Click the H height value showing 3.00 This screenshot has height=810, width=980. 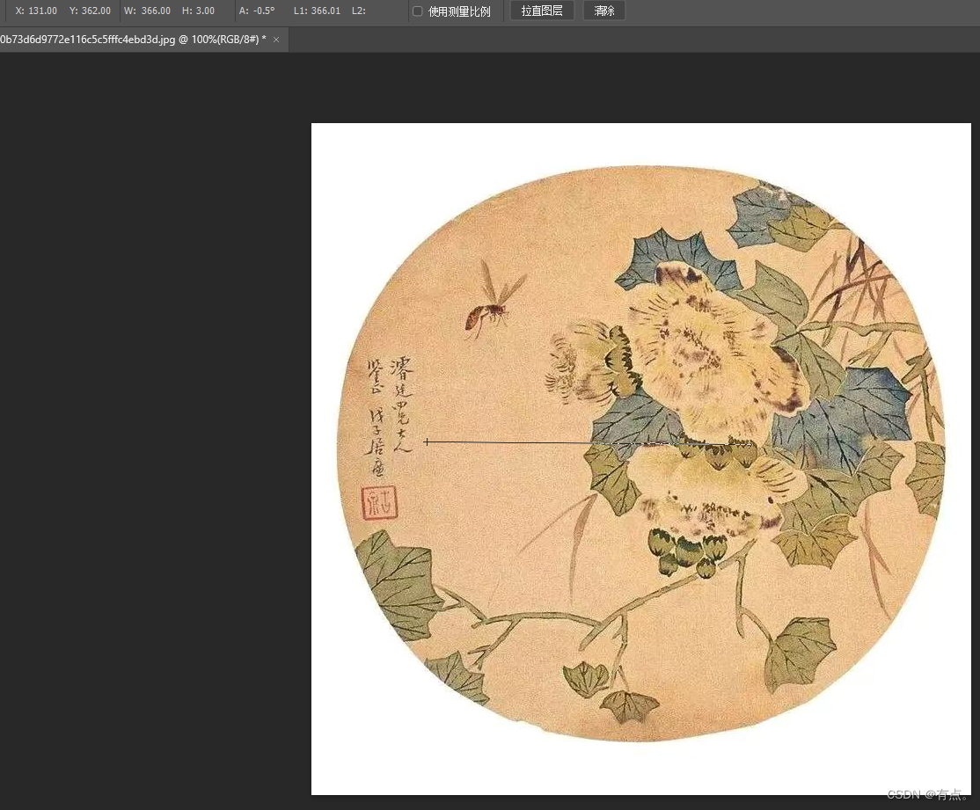coord(198,11)
